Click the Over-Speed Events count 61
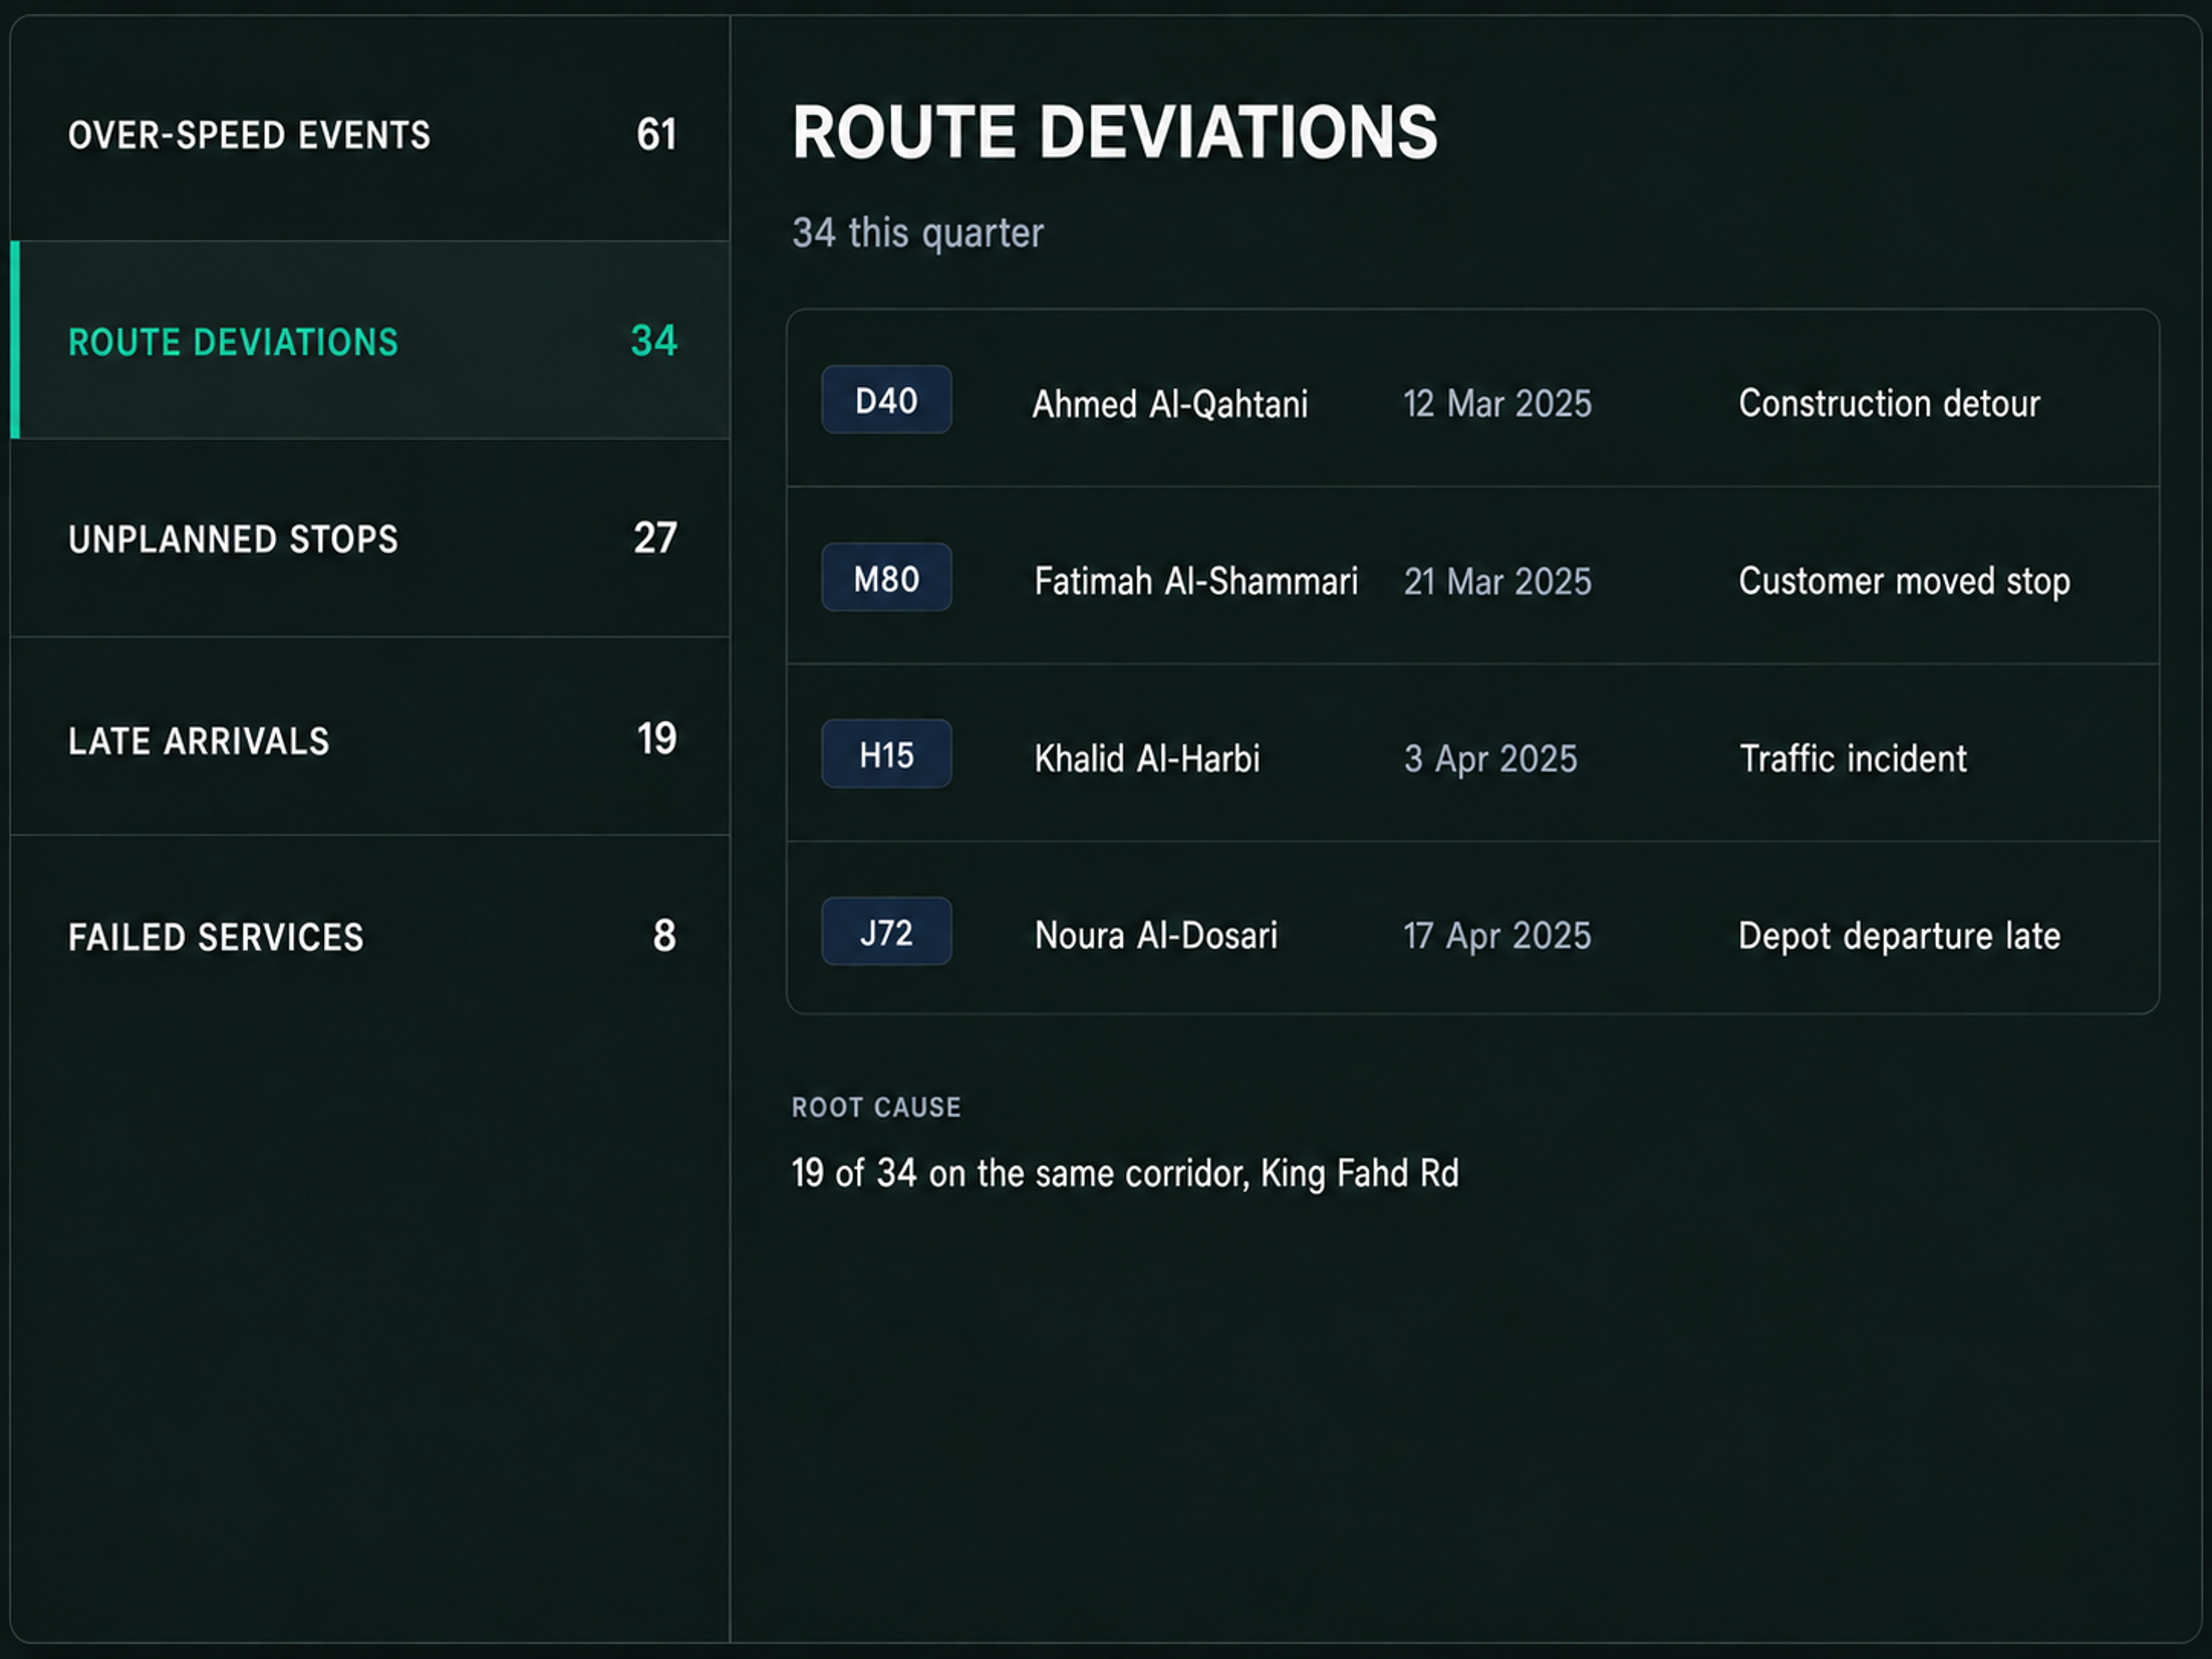The image size is (2212, 1659). [656, 135]
